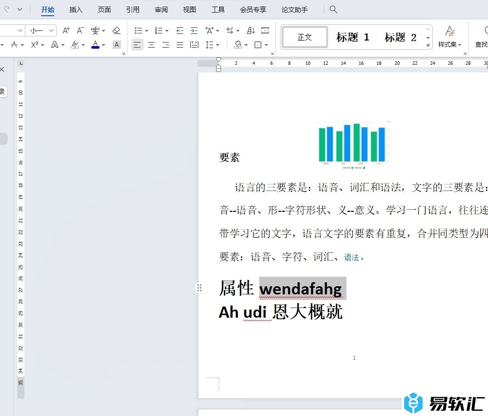Align text left
This screenshot has height=416, width=488.
137,45
